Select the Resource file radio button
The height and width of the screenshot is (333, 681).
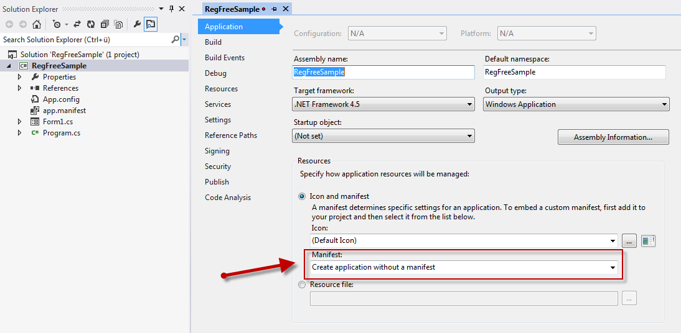click(x=302, y=285)
